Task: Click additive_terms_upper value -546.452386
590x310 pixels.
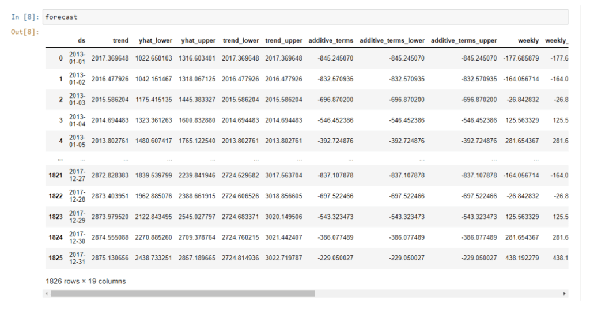Action: point(479,120)
